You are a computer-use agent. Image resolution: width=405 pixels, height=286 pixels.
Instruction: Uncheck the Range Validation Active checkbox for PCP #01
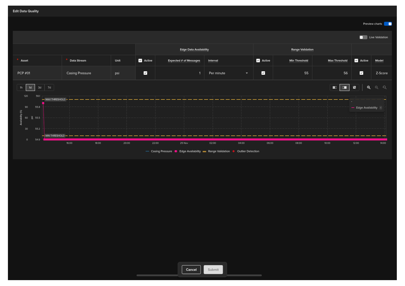[263, 73]
